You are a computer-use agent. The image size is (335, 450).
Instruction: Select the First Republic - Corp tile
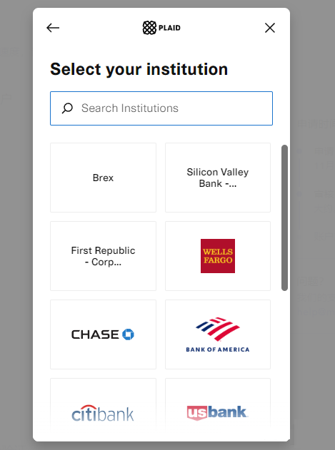[x=104, y=256]
